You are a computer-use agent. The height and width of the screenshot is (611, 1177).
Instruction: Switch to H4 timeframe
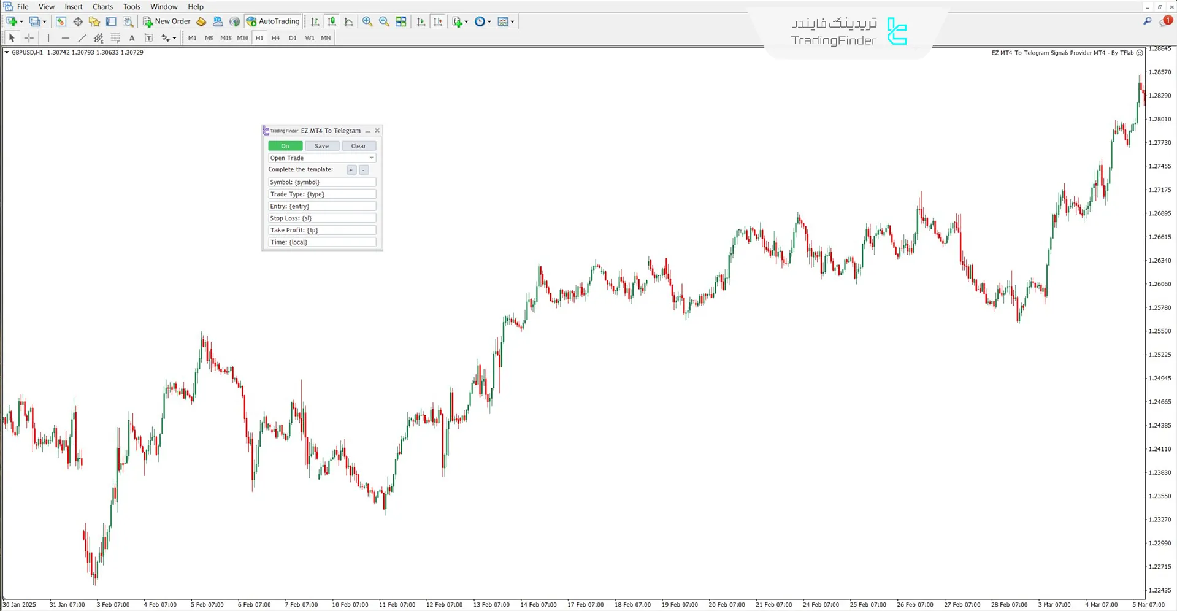click(x=275, y=38)
